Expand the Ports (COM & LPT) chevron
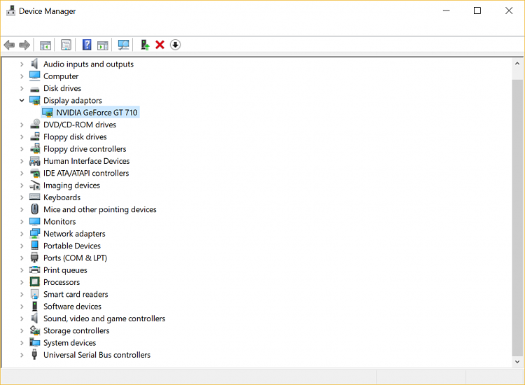The height and width of the screenshot is (385, 525). 22,258
